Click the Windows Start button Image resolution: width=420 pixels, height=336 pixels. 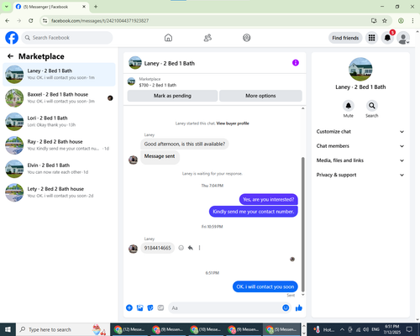point(8,329)
